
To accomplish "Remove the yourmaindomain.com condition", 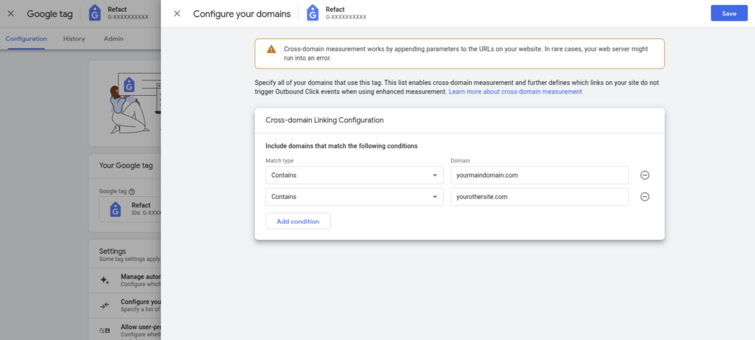I will 644,176.
